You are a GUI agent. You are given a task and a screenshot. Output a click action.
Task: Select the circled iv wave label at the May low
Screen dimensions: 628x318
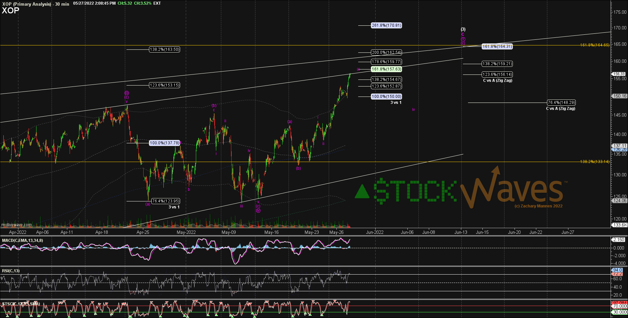tap(258, 210)
